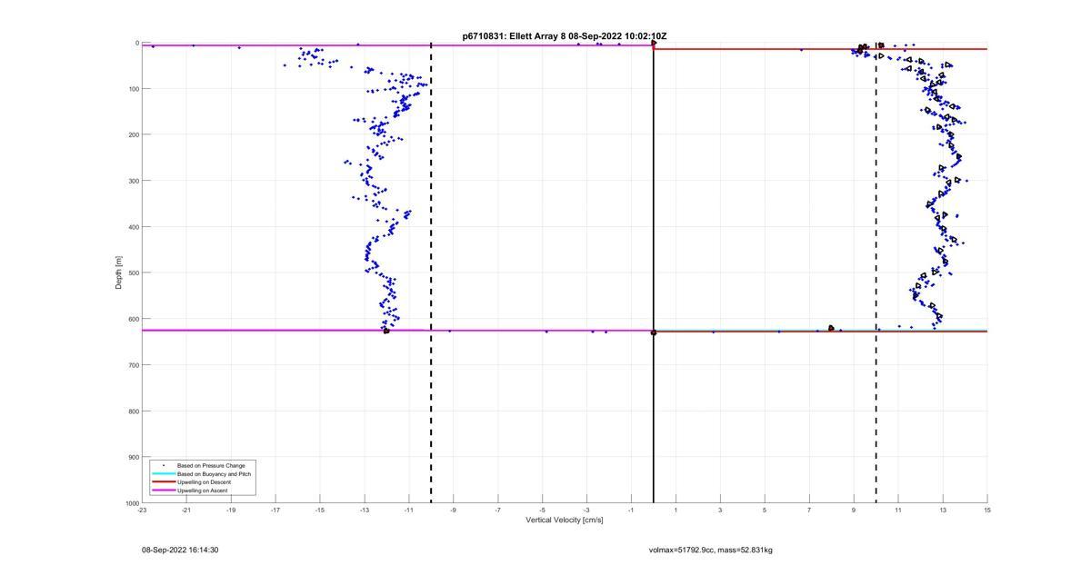Click x-axis tick label '-9'
Screen dimensions: 1091x565
coord(453,510)
